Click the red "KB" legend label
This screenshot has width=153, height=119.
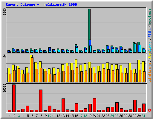pos(149,110)
